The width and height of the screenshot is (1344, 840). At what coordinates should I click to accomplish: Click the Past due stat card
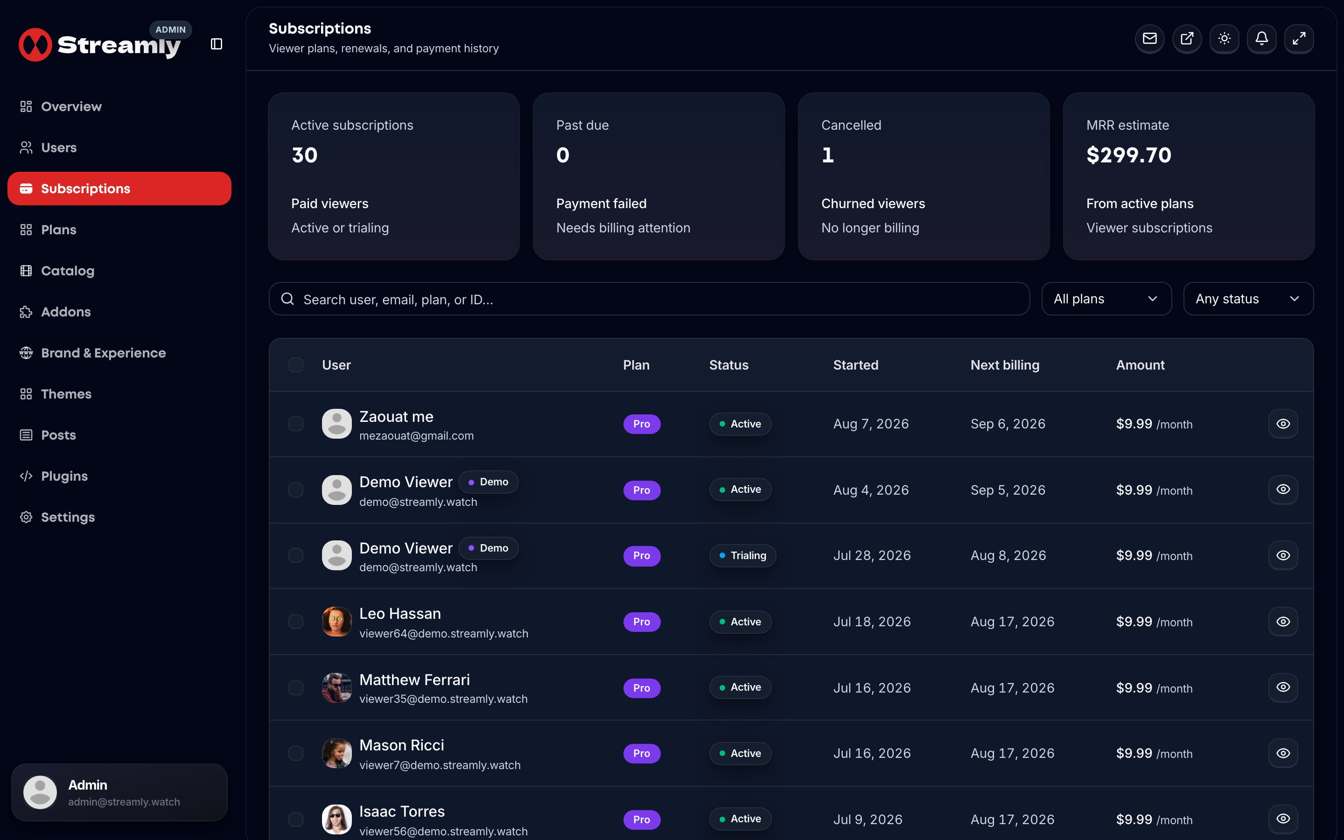point(658,177)
